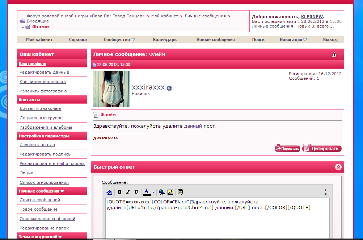This screenshot has width=363, height=240.
Task: Toggle italic formatting in the quick reply
Action: tap(128, 192)
